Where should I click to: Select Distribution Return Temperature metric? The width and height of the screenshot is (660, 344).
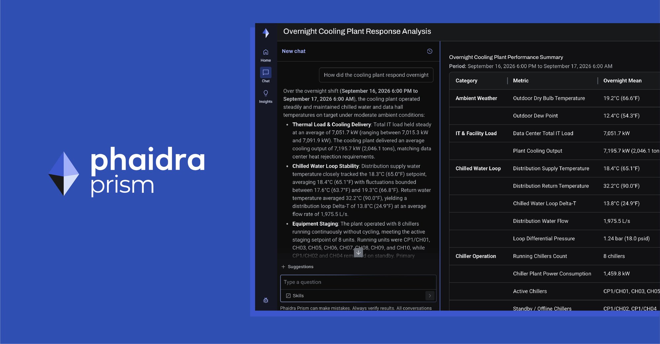pos(551,186)
